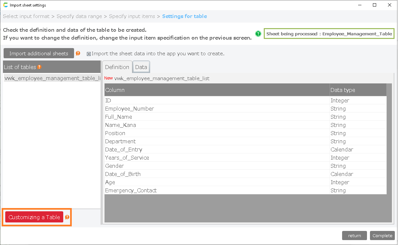The image size is (405, 245).
Task: Switch to the Data tab
Action: pyautogui.click(x=141, y=67)
